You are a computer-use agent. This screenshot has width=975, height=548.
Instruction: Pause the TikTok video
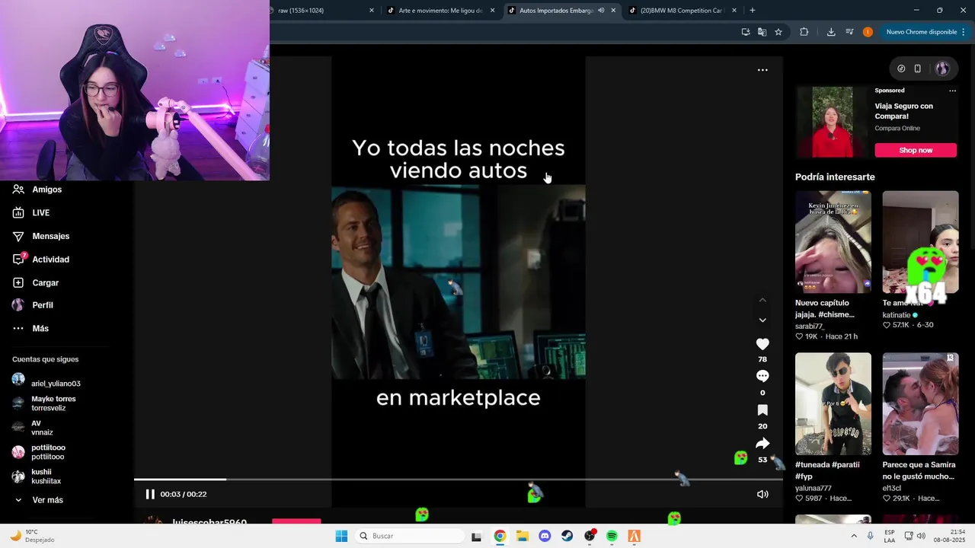(150, 494)
